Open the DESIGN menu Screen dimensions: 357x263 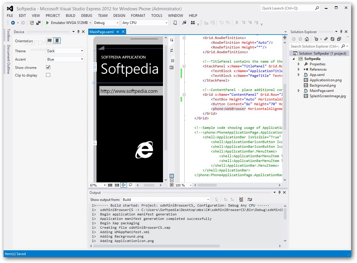tap(119, 15)
